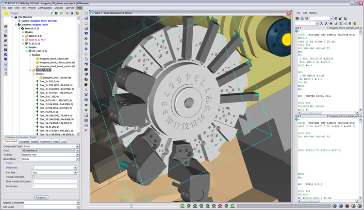Toggle the Reverse Direction checkbox

tap(33, 177)
